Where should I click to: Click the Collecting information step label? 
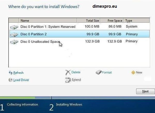22,104
